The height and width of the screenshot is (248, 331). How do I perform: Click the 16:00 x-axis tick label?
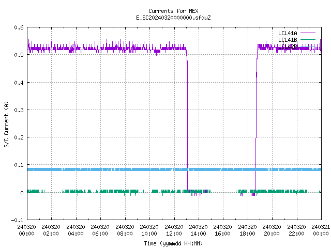223,234
